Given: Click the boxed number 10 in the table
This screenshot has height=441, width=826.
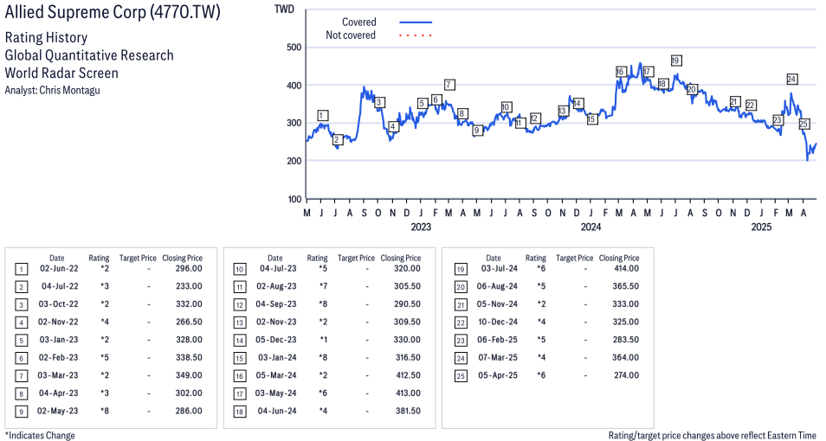Looking at the screenshot, I should click(240, 270).
